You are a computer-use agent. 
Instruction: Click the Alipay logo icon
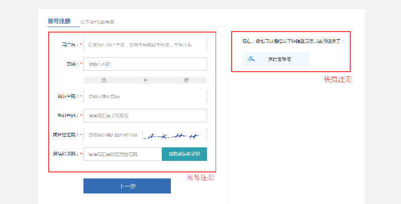coord(251,59)
